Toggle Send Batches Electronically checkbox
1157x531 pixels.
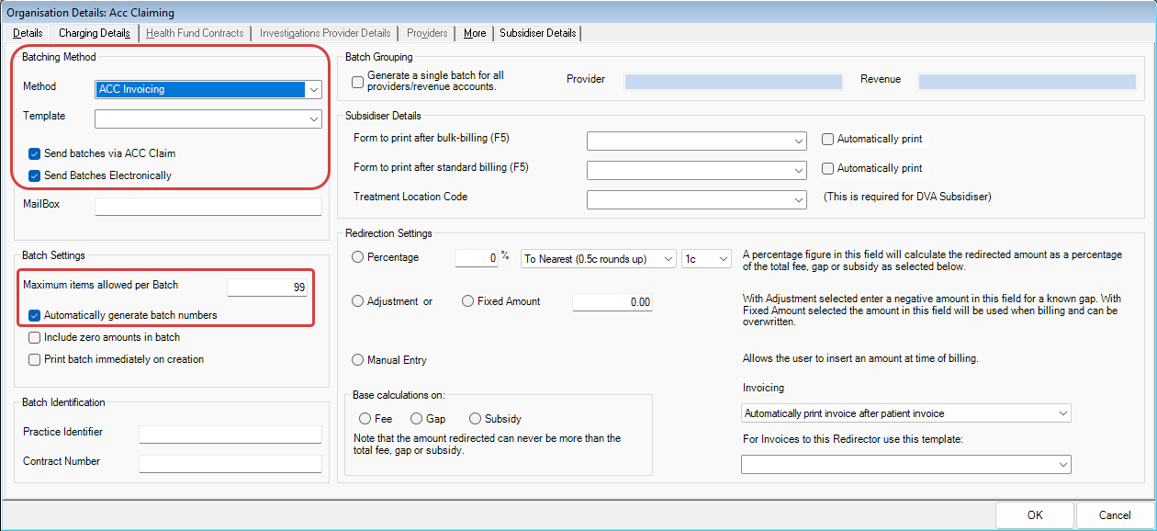[35, 176]
